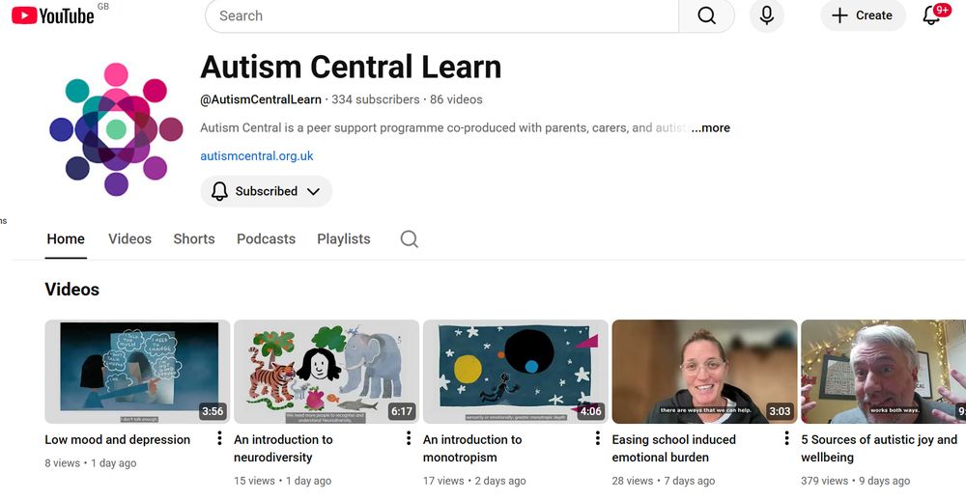Select the Home tab
This screenshot has height=501, width=966.
(x=66, y=238)
